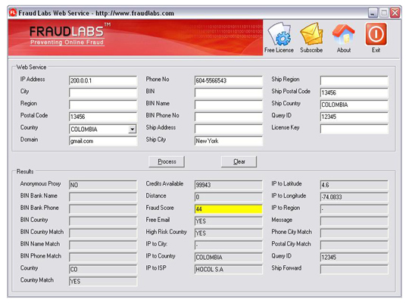This screenshot has width=409, height=303.
Task: Click the Web Service Query ID input field
Action: tap(354, 117)
